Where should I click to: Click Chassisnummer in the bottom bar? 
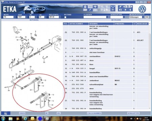click(x=94, y=113)
